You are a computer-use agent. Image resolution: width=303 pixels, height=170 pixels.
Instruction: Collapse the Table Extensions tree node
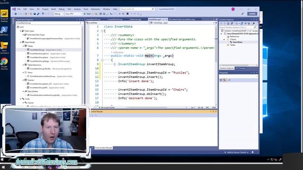23,65
